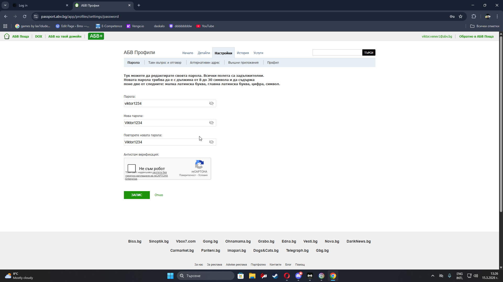Click the taskbar Търсене search box
503x282 pixels.
(206, 276)
